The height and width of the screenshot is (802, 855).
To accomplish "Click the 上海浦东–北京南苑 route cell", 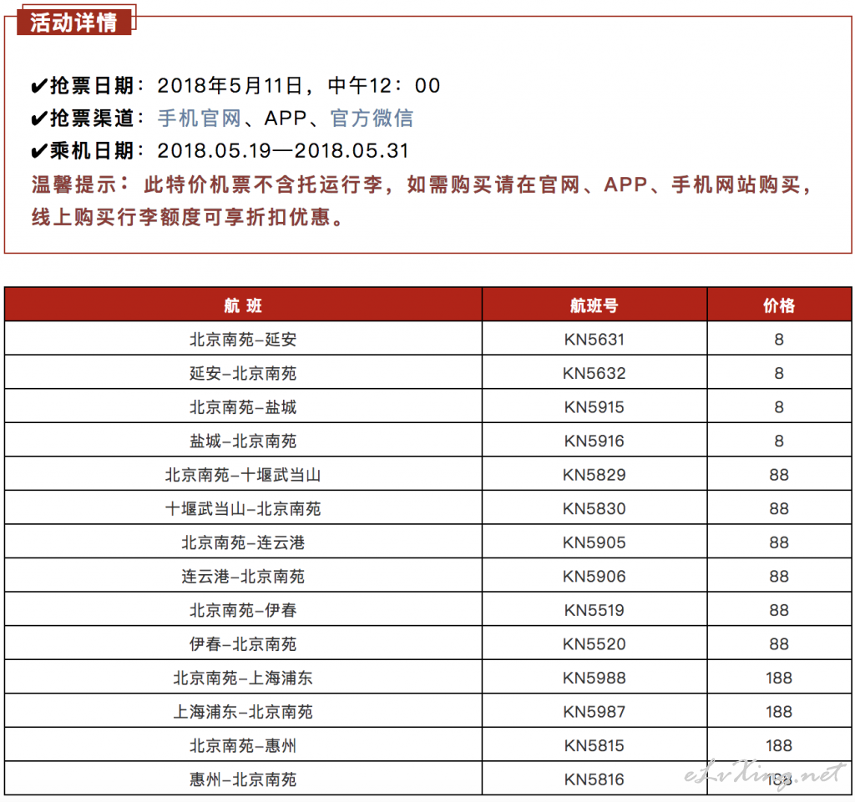I will pyautogui.click(x=243, y=711).
